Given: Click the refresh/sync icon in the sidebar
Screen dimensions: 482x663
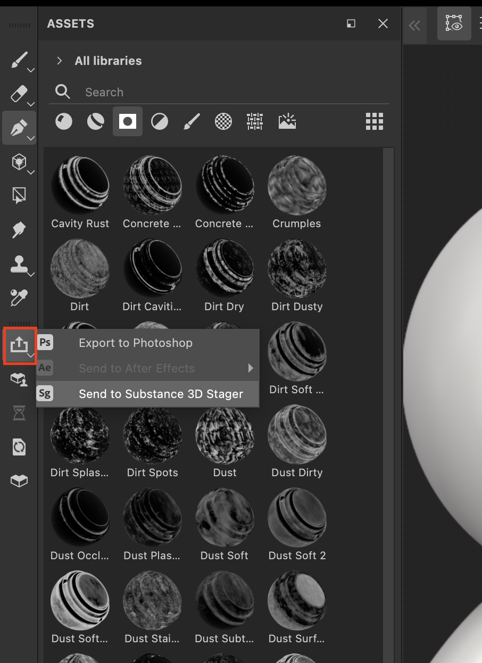Looking at the screenshot, I should (x=19, y=447).
